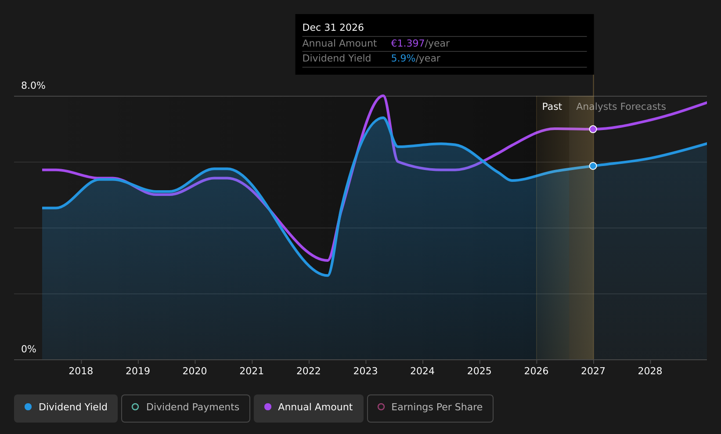Click the Dividend Yield label in tooltip
This screenshot has width=721, height=434.
pyautogui.click(x=337, y=58)
